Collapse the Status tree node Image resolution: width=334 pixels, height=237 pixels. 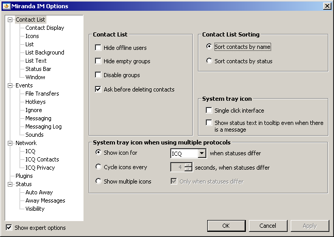click(x=10, y=185)
